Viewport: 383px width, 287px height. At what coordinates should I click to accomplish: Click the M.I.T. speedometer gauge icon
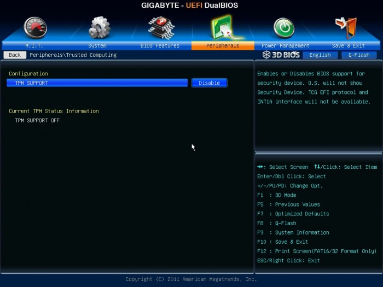click(x=36, y=27)
